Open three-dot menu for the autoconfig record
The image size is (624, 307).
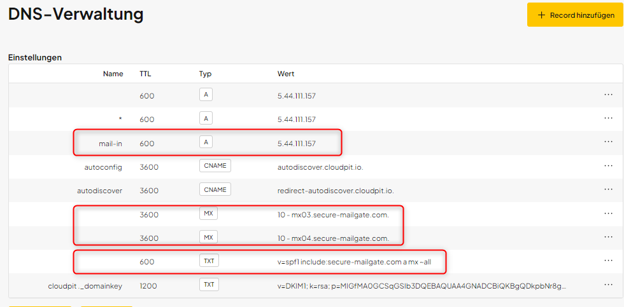point(608,166)
